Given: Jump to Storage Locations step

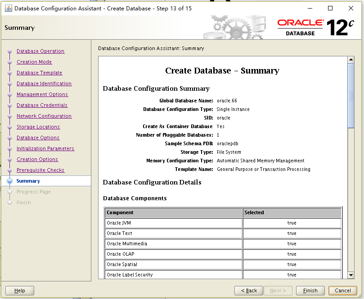Looking at the screenshot, I should 38,127.
